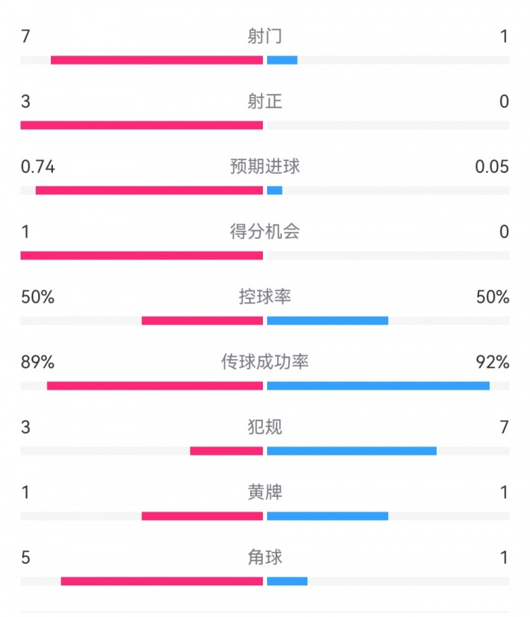Click the 射门 stat label

(x=265, y=36)
